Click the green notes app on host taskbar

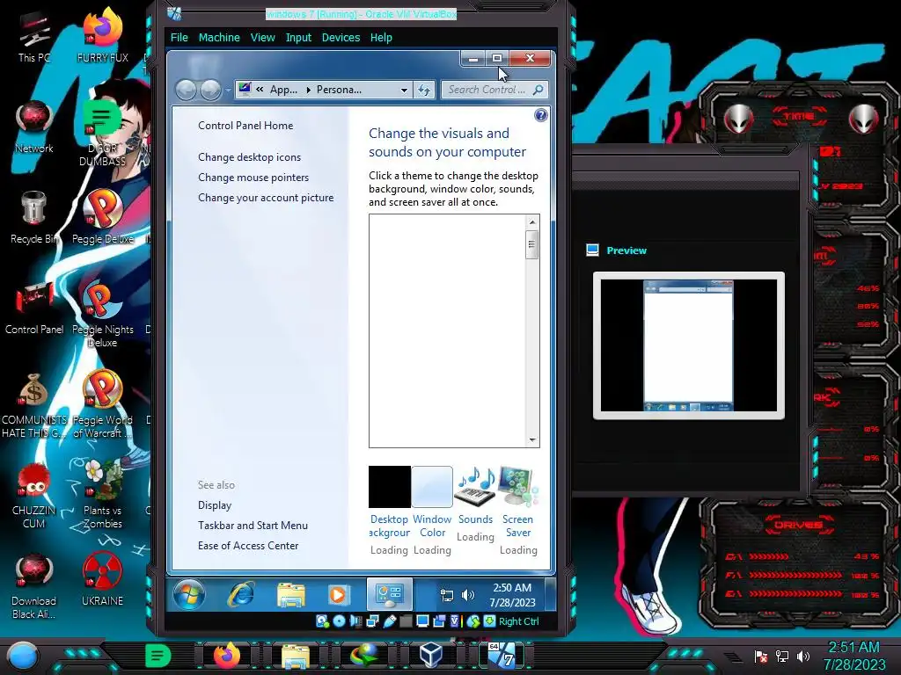(157, 655)
